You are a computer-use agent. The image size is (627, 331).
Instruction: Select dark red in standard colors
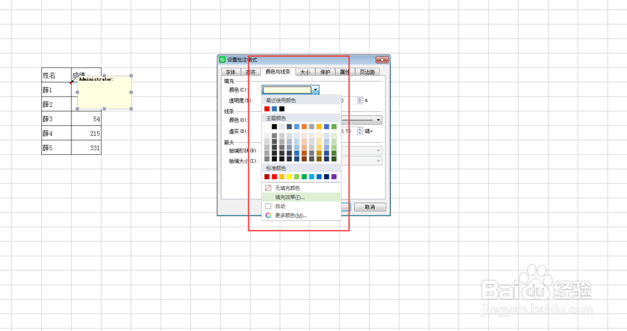click(267, 177)
